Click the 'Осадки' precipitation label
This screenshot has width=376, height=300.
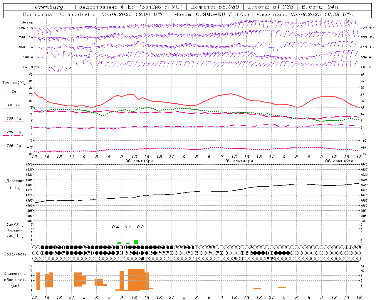click(15, 230)
